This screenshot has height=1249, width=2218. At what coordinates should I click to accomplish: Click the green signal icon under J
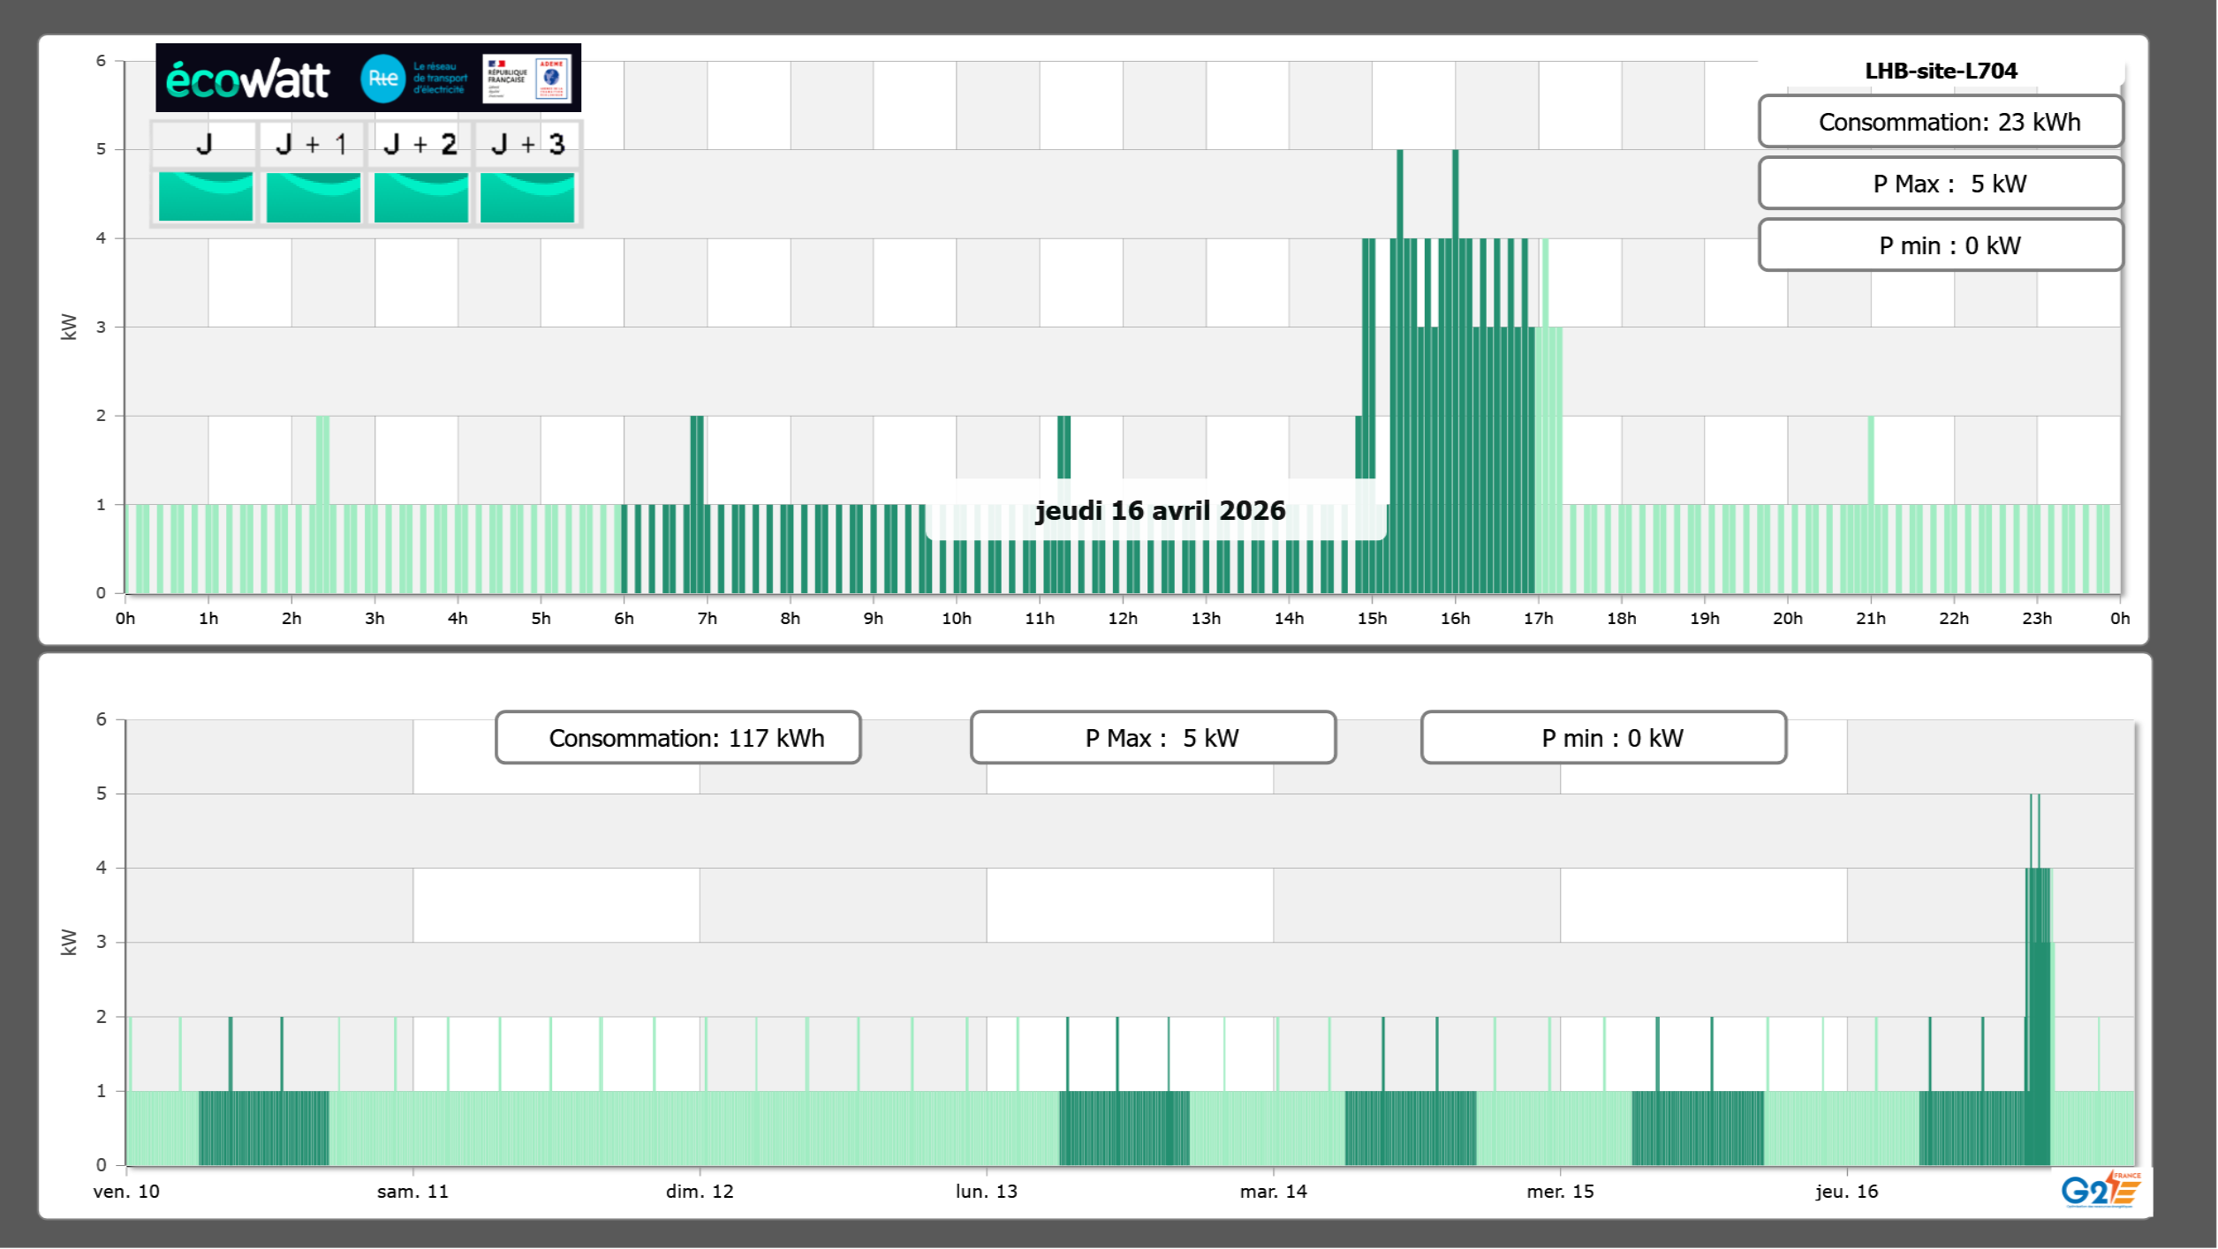tap(205, 196)
